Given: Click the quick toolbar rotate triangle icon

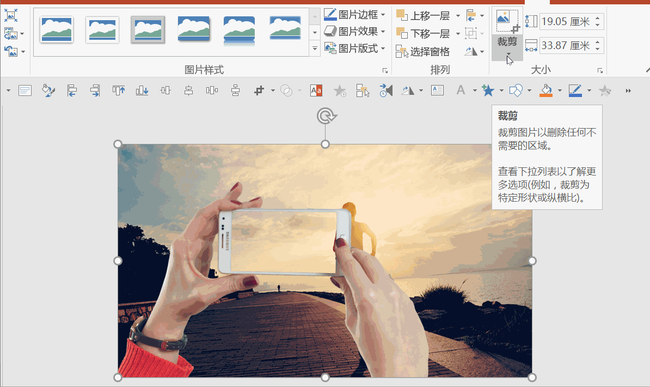Looking at the screenshot, I should click(408, 90).
